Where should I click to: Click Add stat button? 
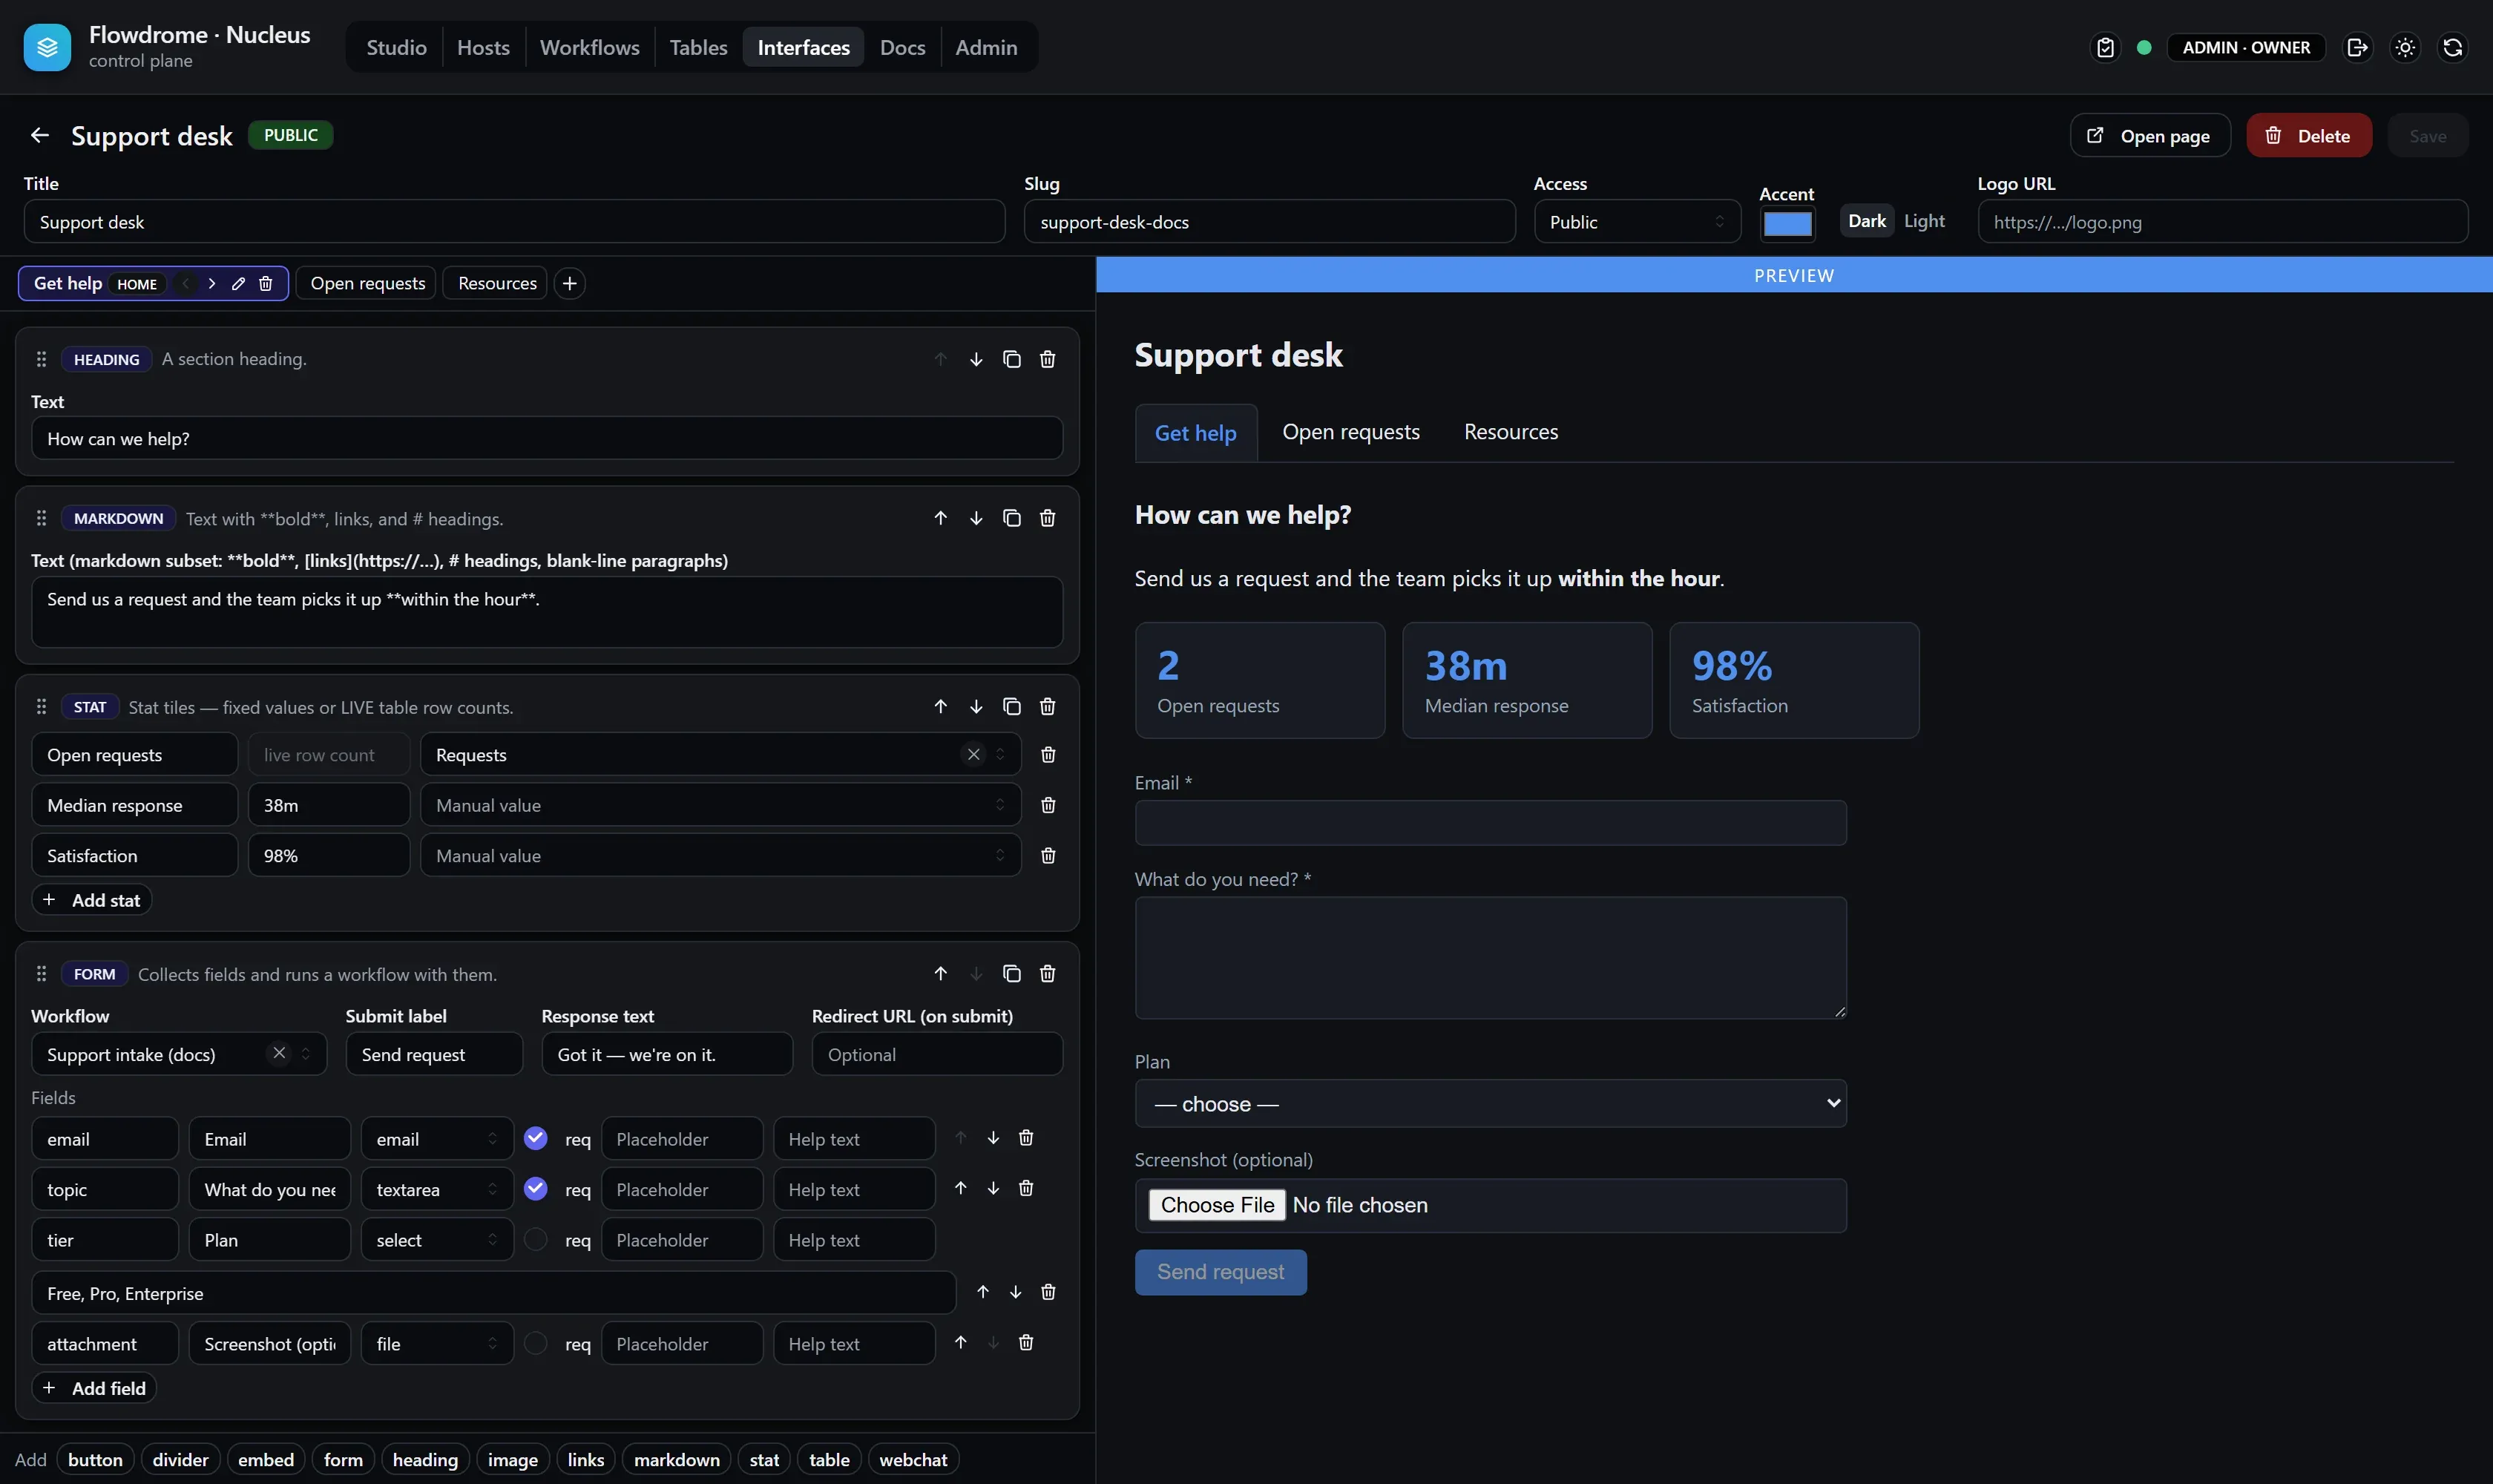coord(91,900)
